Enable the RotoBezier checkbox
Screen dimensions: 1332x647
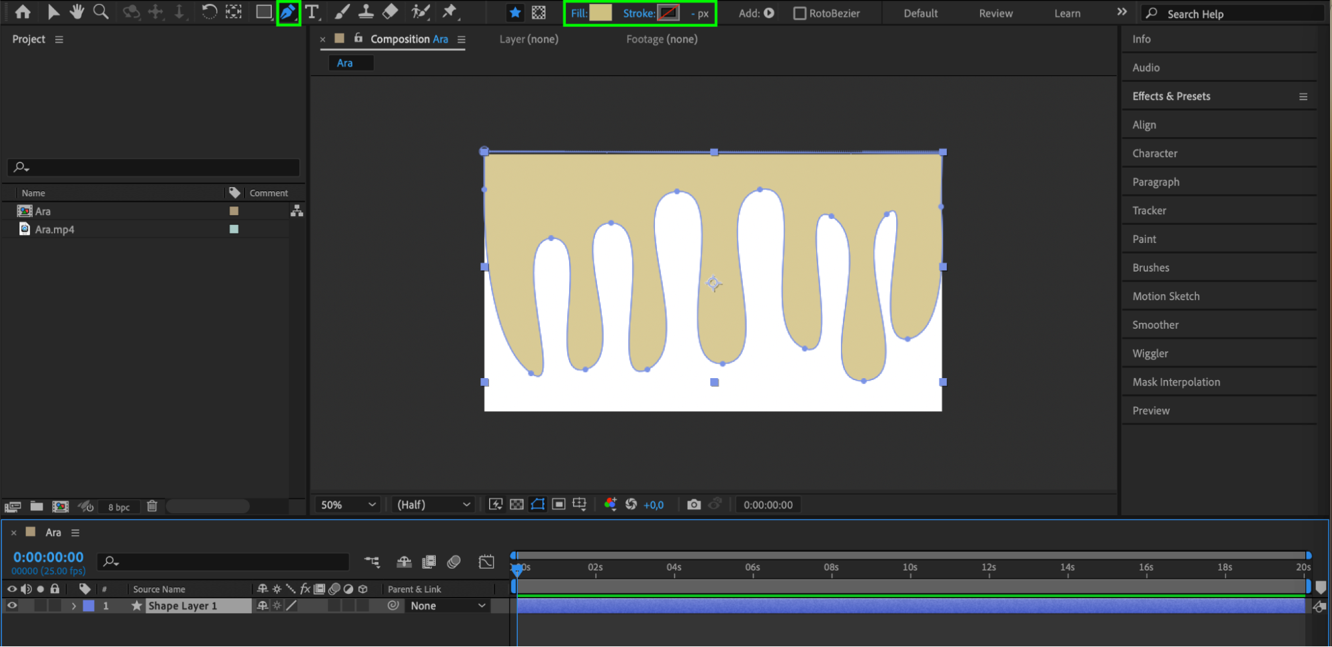point(800,13)
